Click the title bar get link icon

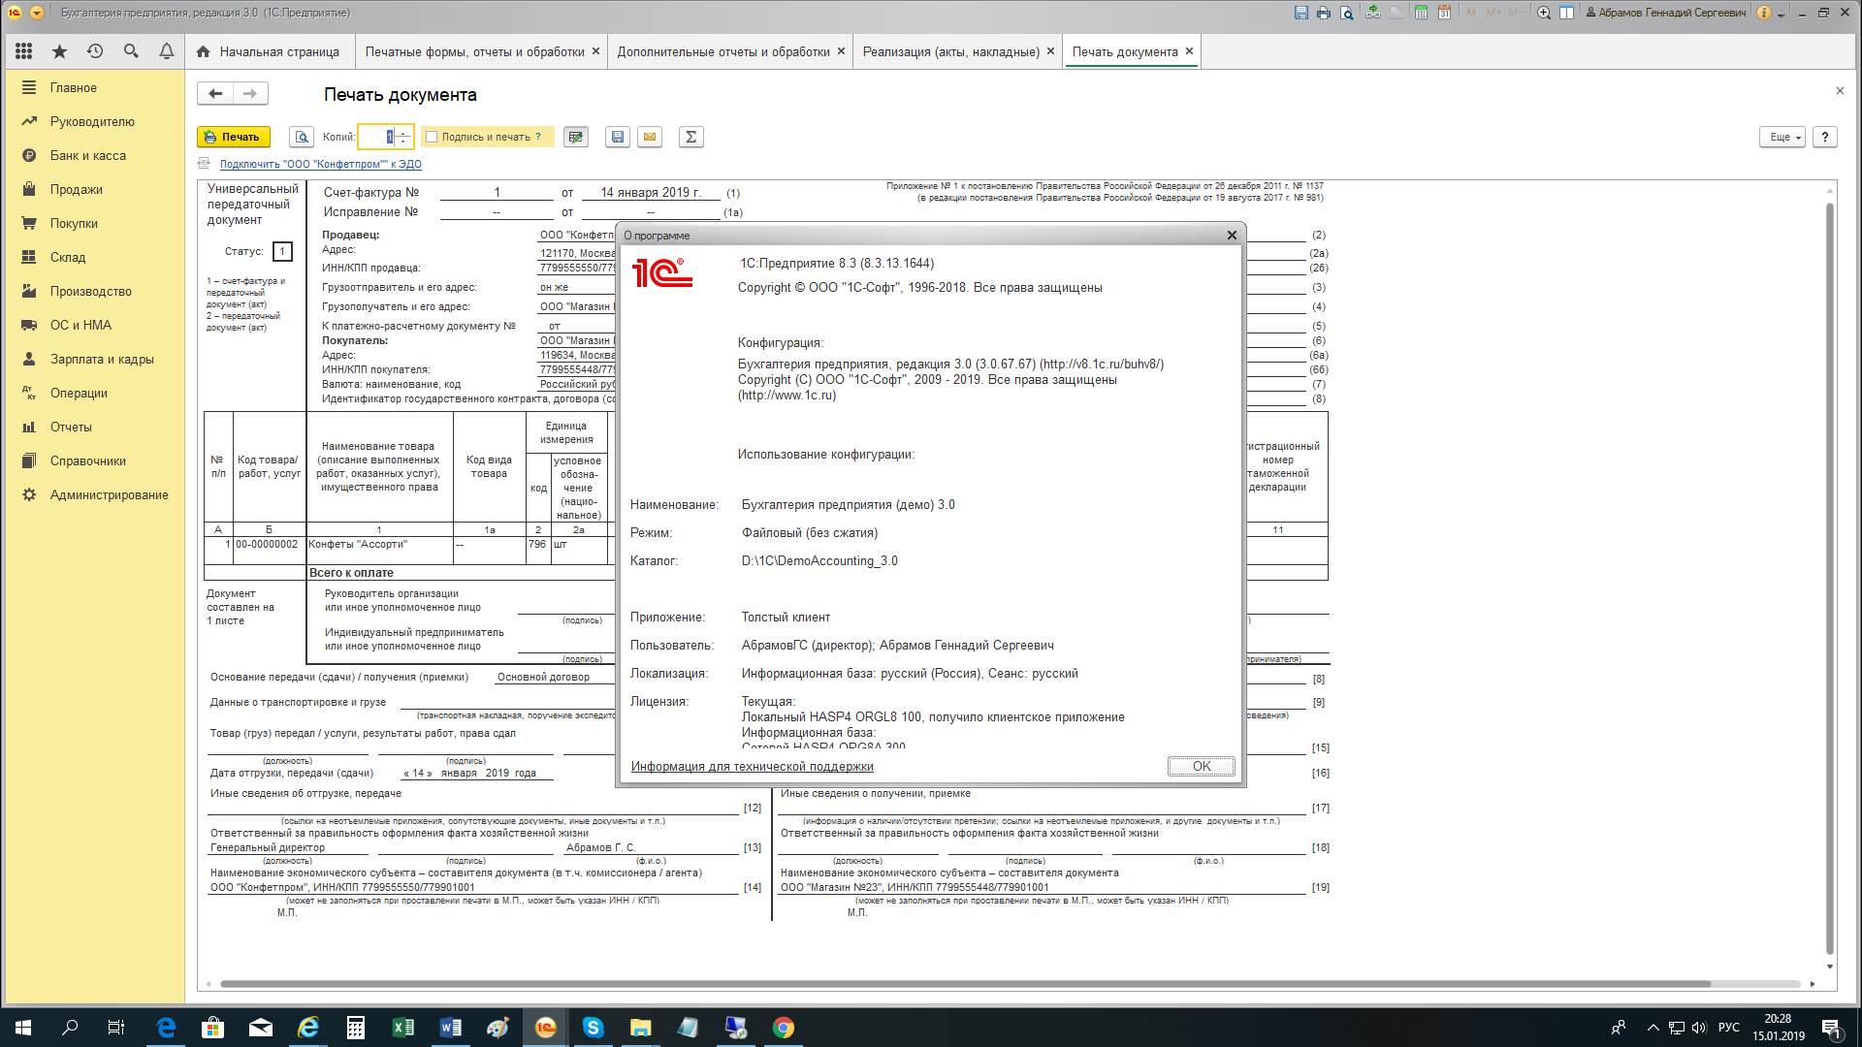[1373, 13]
